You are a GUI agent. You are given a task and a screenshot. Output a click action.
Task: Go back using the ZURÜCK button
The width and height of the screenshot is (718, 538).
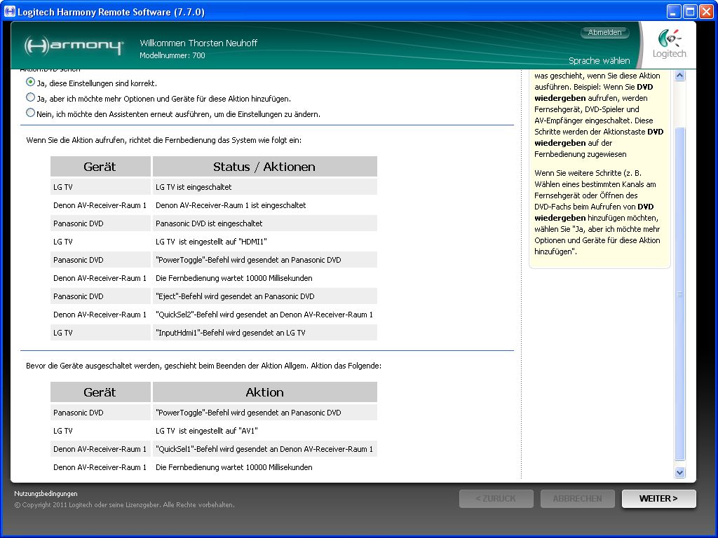point(496,499)
